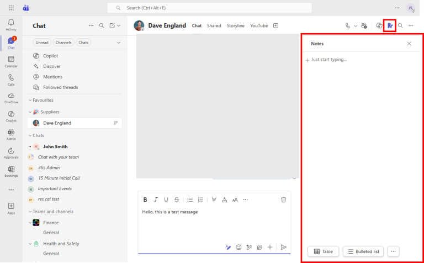424x263 pixels.
Task: Open the call options dropdown arrow
Action: pos(356,25)
